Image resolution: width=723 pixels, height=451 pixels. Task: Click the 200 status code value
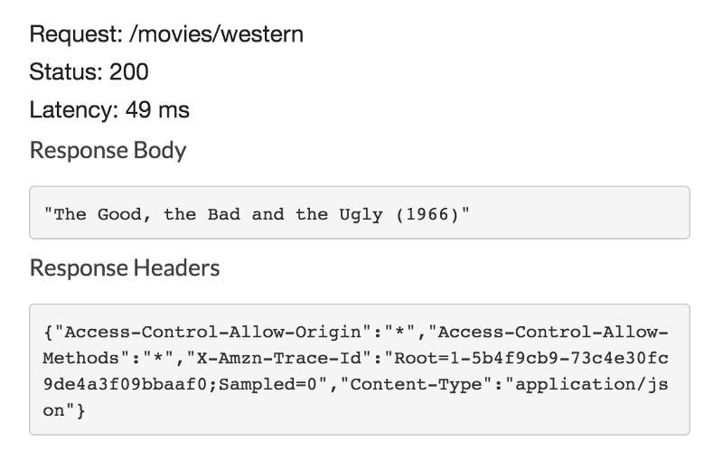pos(128,71)
